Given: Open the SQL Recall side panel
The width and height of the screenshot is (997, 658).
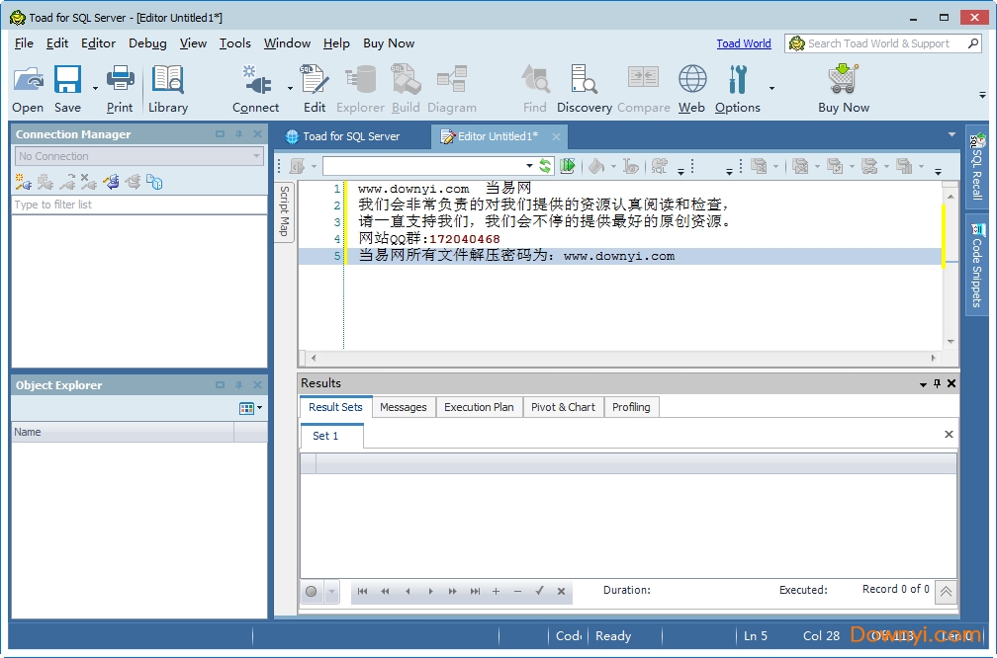Looking at the screenshot, I should point(976,168).
